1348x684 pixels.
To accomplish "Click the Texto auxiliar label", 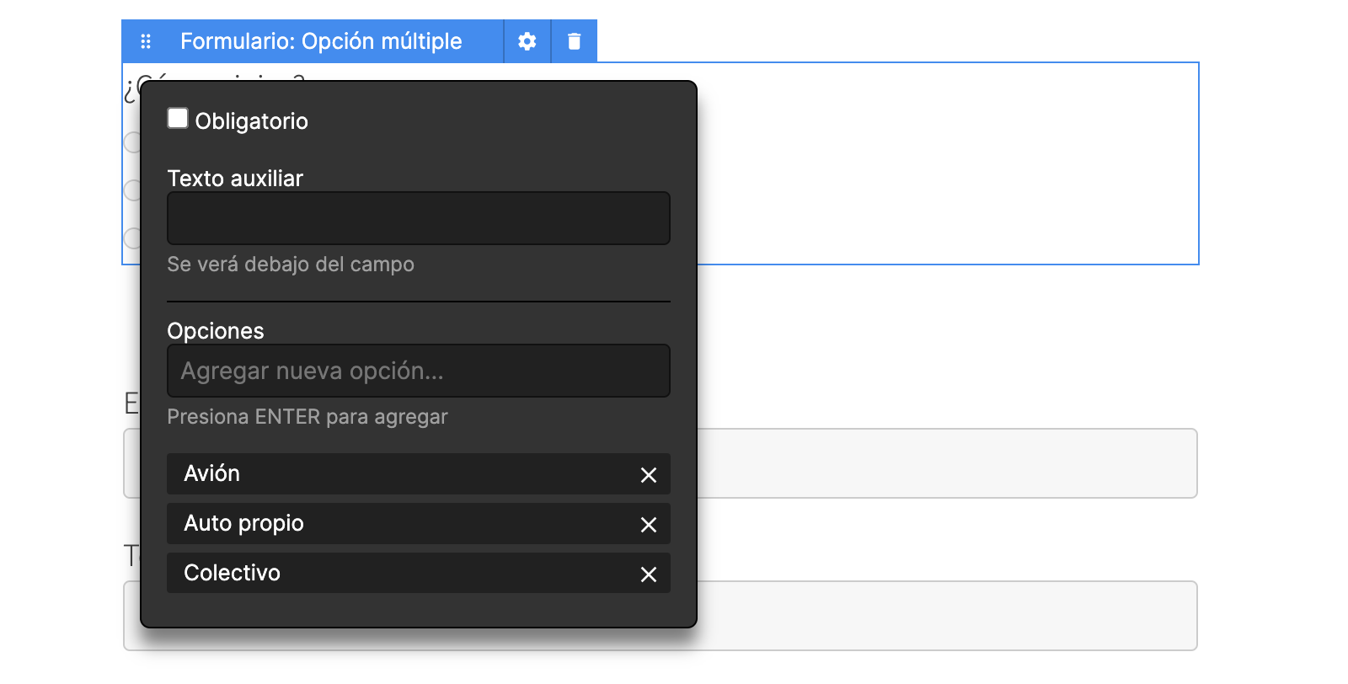I will point(235,178).
